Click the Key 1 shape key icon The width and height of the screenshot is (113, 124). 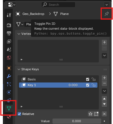click(x=24, y=85)
